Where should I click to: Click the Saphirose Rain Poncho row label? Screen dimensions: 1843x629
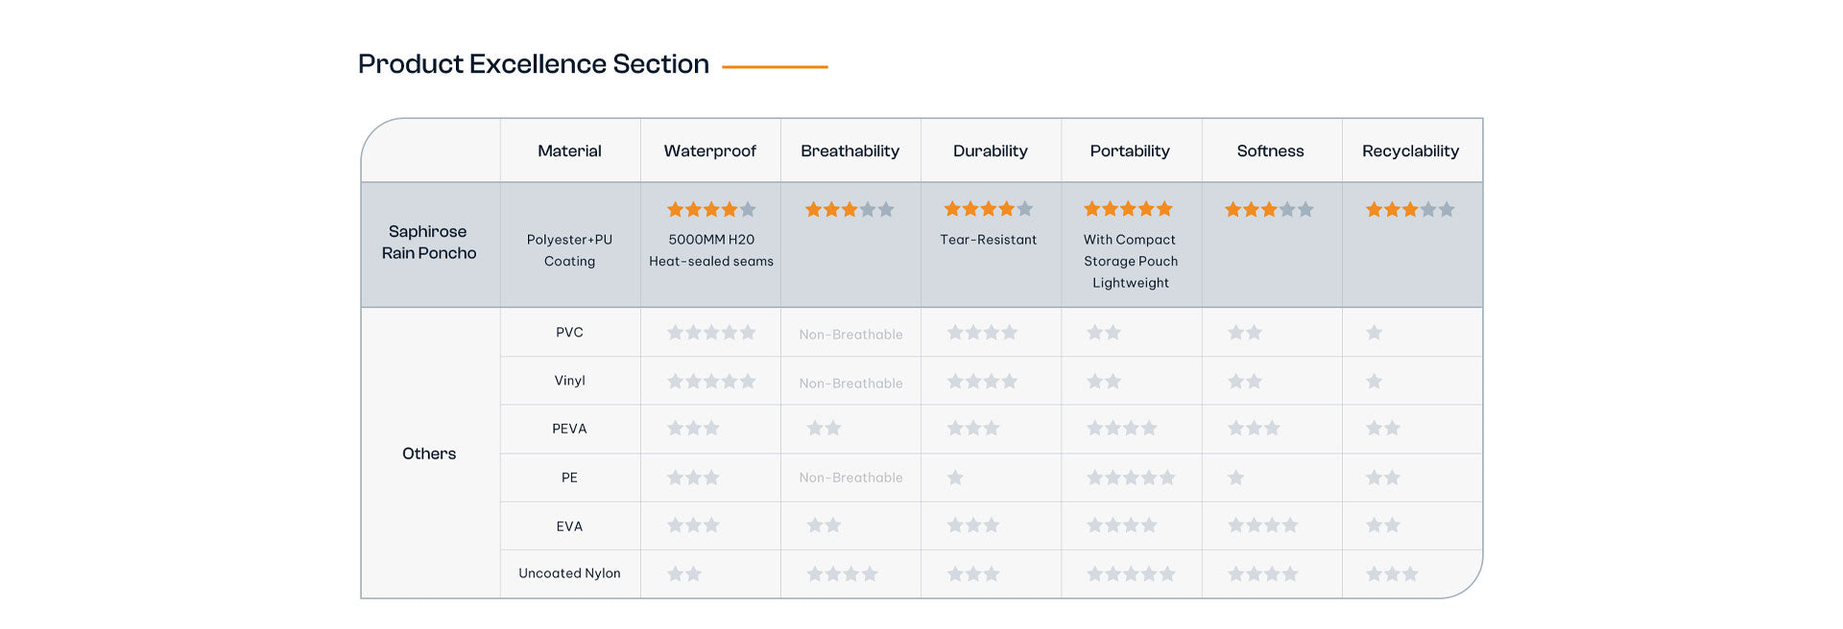pyautogui.click(x=429, y=243)
